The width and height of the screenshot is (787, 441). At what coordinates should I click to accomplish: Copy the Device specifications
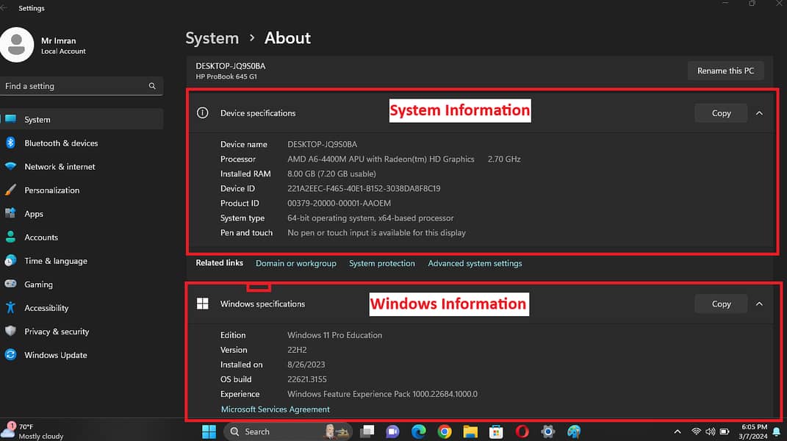[x=721, y=113]
